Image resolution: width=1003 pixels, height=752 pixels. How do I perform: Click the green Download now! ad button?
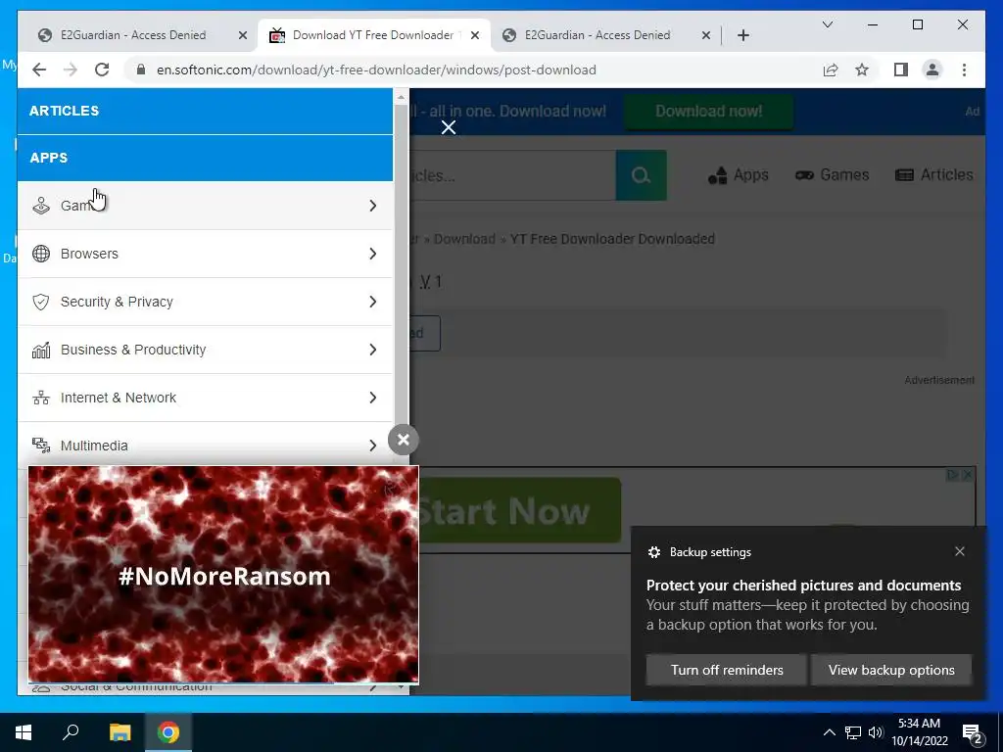tap(709, 112)
